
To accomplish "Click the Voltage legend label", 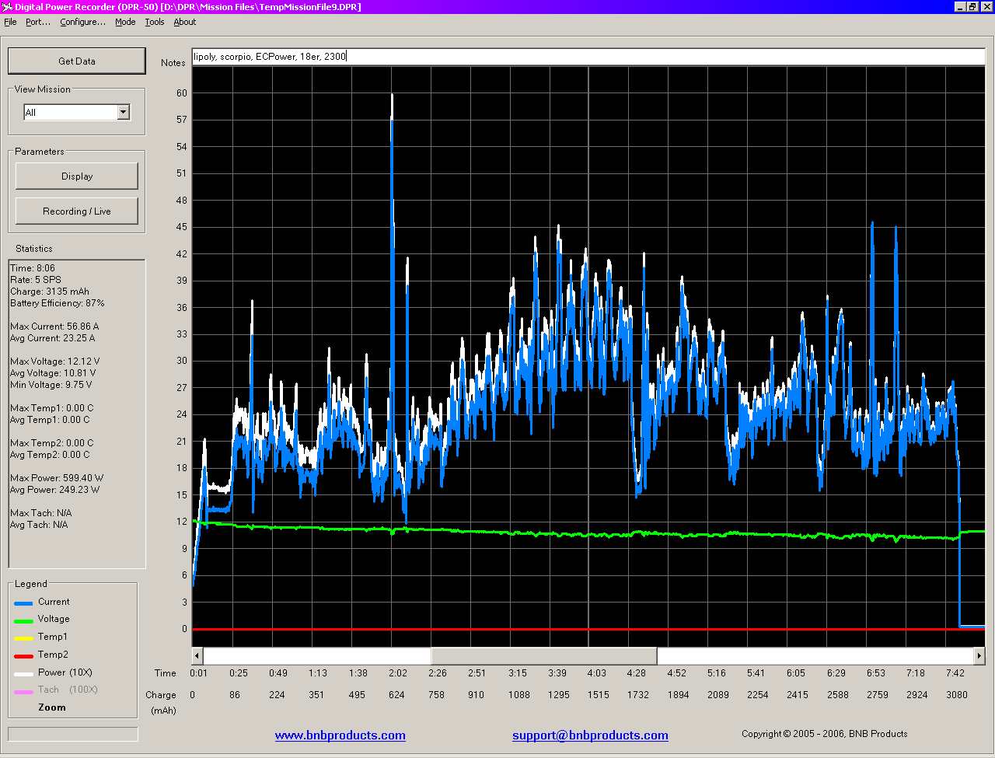I will (54, 618).
